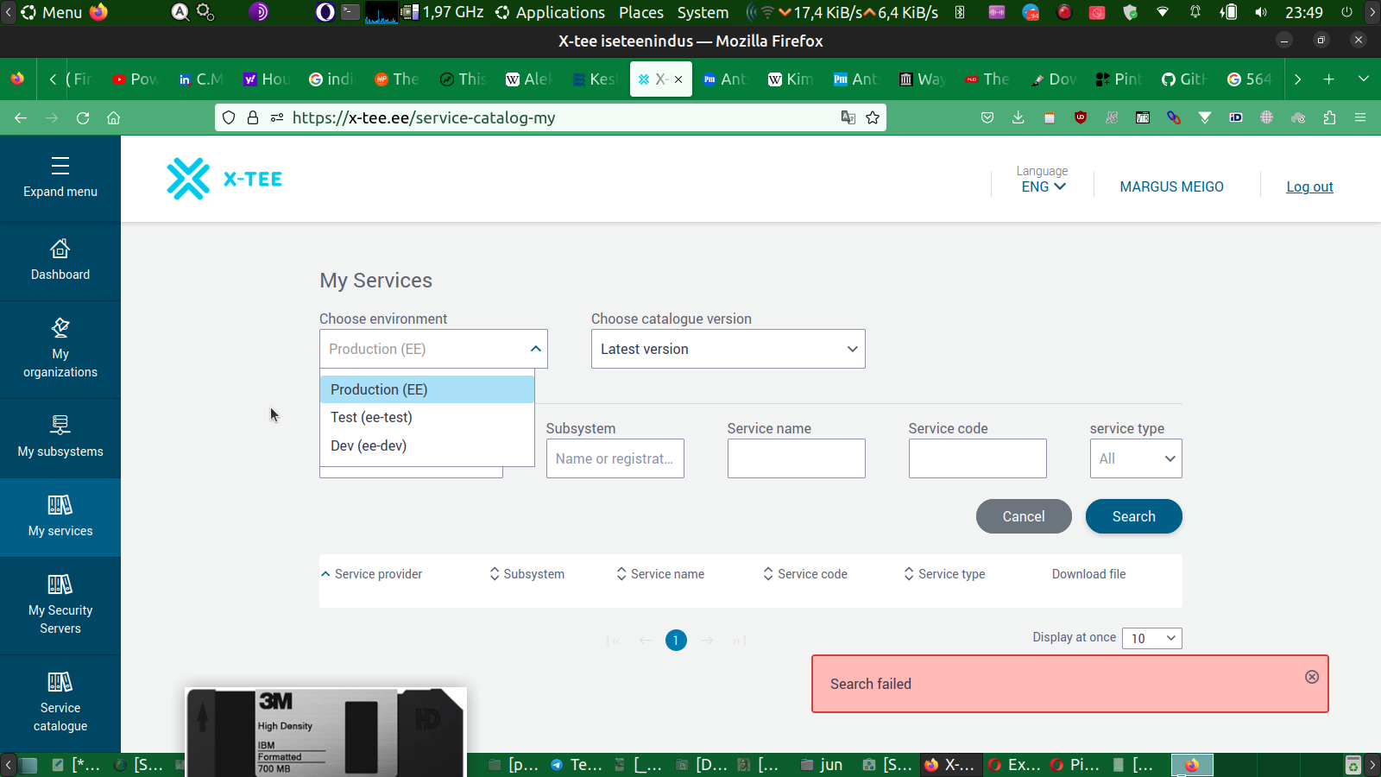Viewport: 1381px width, 777px height.
Task: Go to My organizations in sidebar
Action: click(x=60, y=349)
